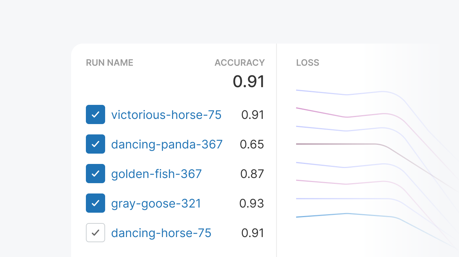Viewport: 459px width, 257px height.
Task: Click the LOSS column header
Action: pyautogui.click(x=308, y=63)
